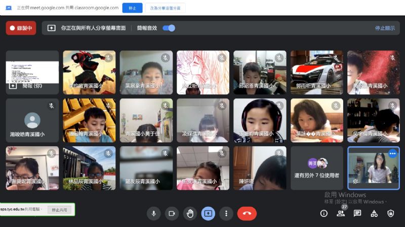Select the 簡報 (你) presentation thumbnail
The height and width of the screenshot is (227, 405).
(32, 72)
